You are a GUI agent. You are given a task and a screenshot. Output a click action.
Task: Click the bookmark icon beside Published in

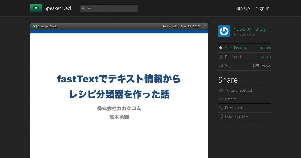click(x=221, y=57)
